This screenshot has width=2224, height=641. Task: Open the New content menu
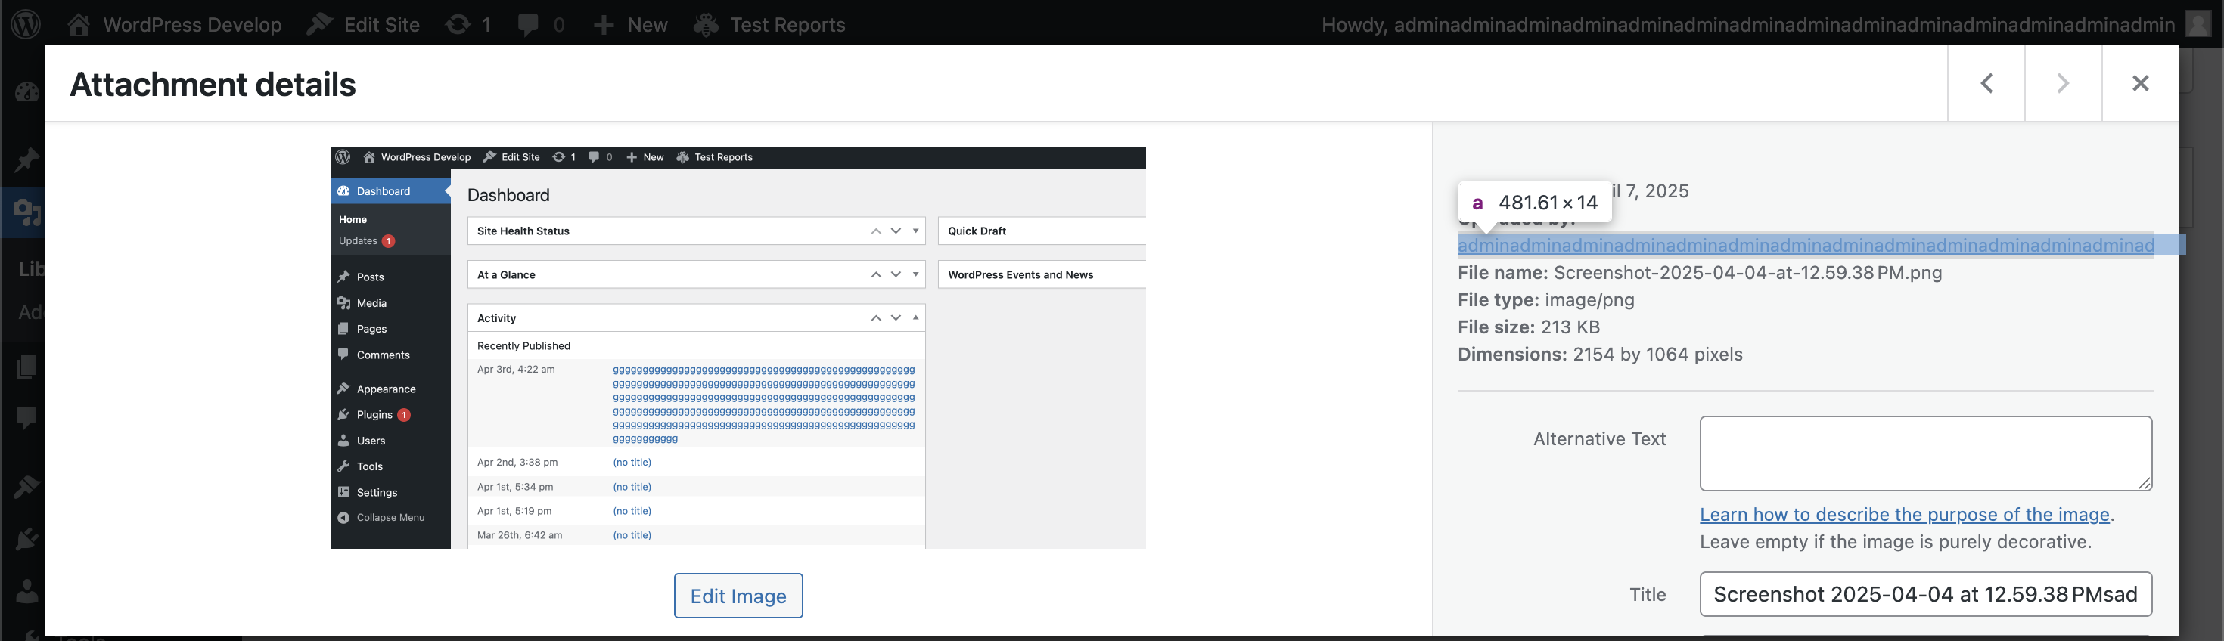(630, 24)
